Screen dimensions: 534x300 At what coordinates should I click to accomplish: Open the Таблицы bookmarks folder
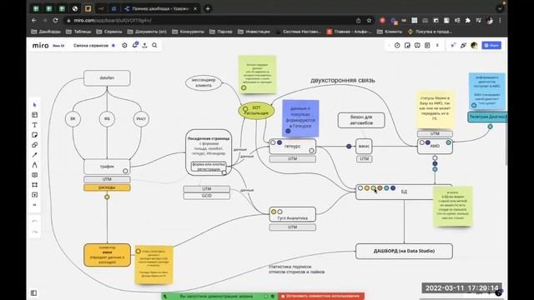pos(78,32)
